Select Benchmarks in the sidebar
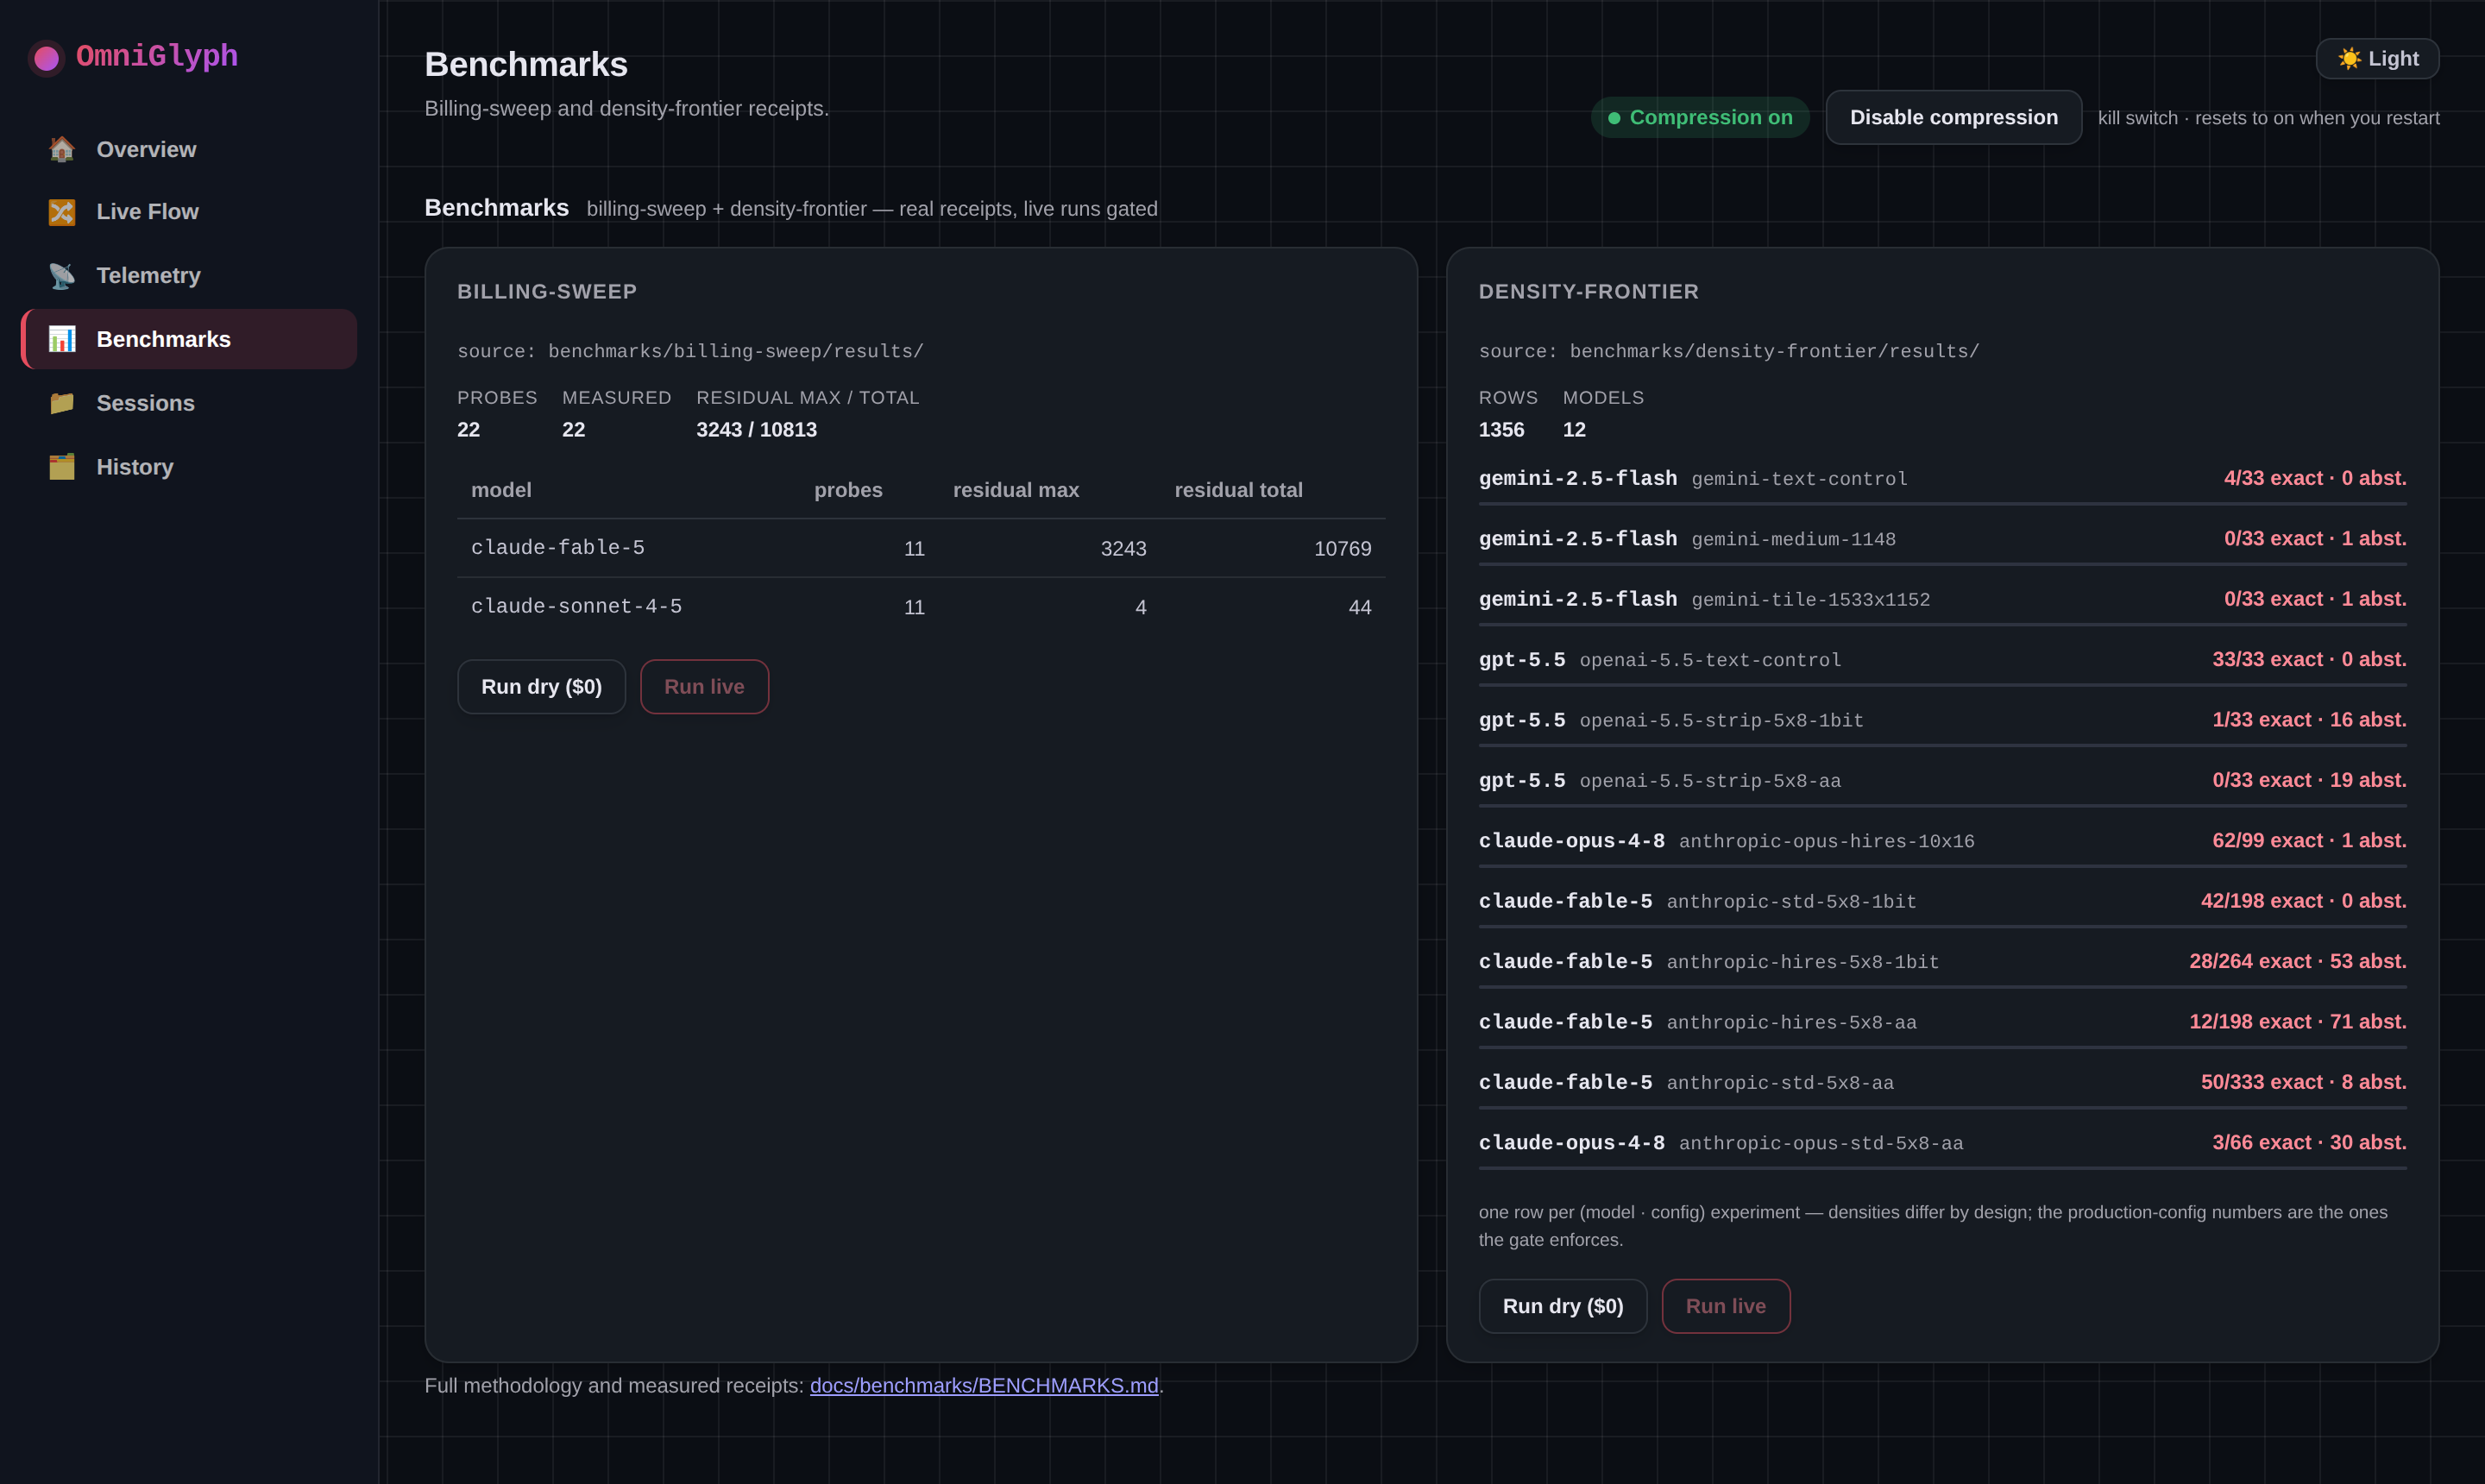 pyautogui.click(x=189, y=339)
